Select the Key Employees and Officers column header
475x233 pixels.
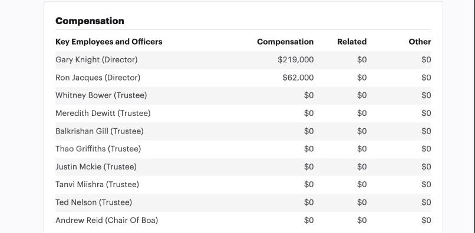[109, 42]
